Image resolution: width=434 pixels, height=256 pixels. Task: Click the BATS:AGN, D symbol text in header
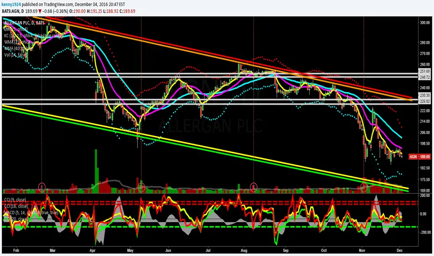click(x=13, y=11)
